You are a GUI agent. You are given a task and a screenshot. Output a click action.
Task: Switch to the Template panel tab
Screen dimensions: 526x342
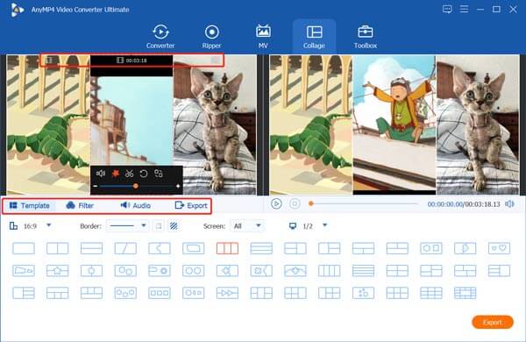[30, 205]
